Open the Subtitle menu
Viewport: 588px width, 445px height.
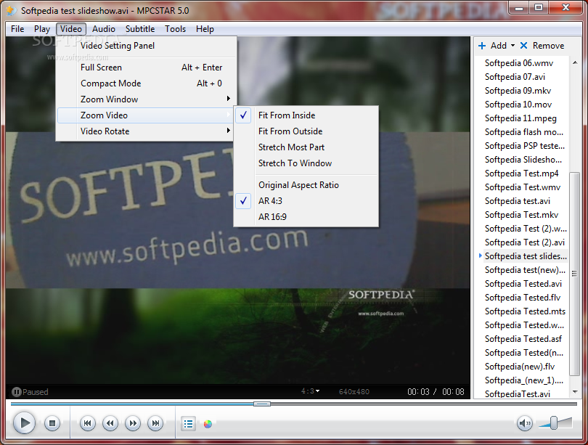(140, 29)
